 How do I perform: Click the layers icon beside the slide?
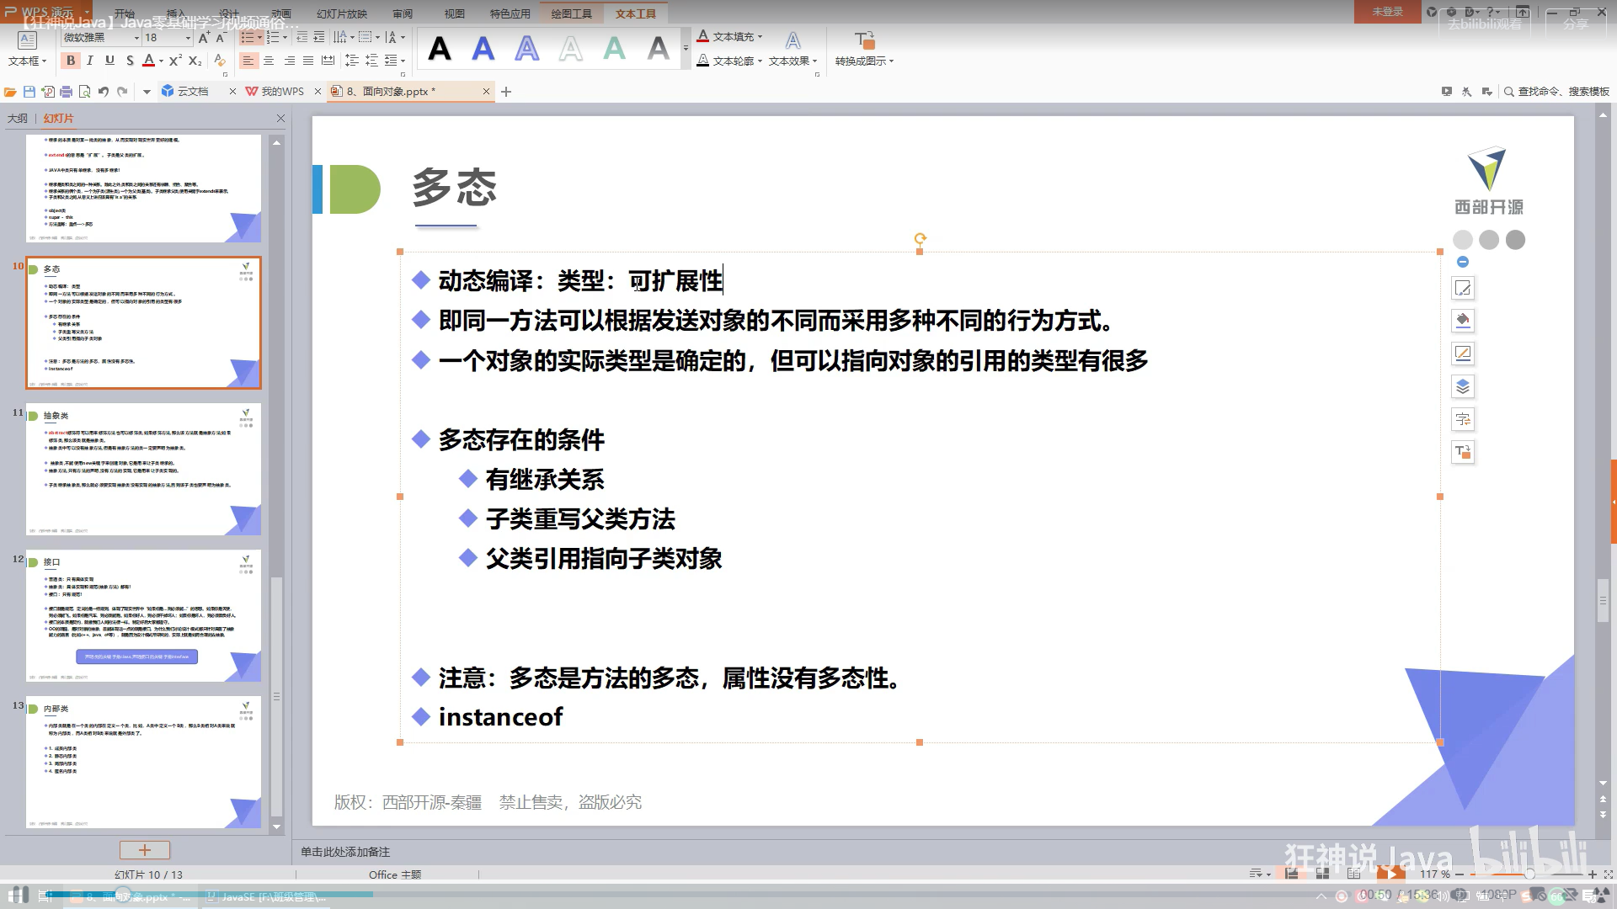pos(1463,386)
